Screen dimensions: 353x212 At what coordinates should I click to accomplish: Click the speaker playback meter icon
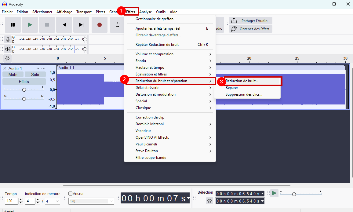(8, 49)
